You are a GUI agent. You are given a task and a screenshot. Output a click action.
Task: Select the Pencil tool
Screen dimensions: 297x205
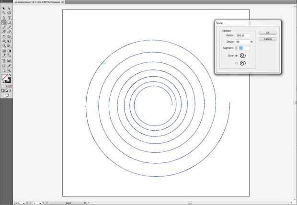click(9, 27)
